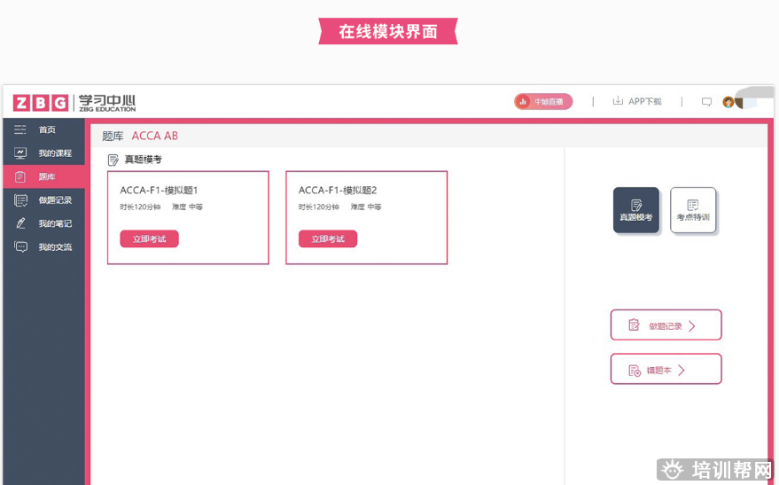Start exam for ACCA-F1-模拟题2
This screenshot has height=485, width=779.
[x=328, y=239]
